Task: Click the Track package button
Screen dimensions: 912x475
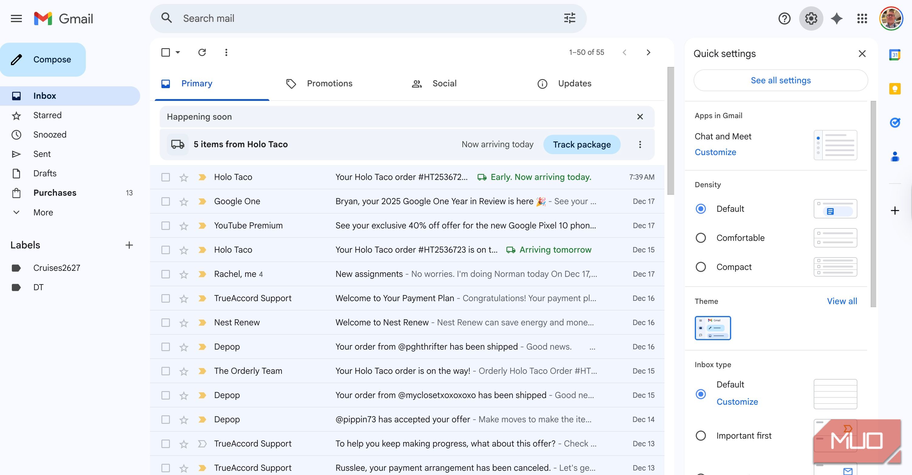Action: 582,144
